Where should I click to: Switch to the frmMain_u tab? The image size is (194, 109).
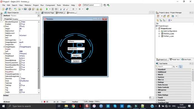pyautogui.click(x=60, y=13)
